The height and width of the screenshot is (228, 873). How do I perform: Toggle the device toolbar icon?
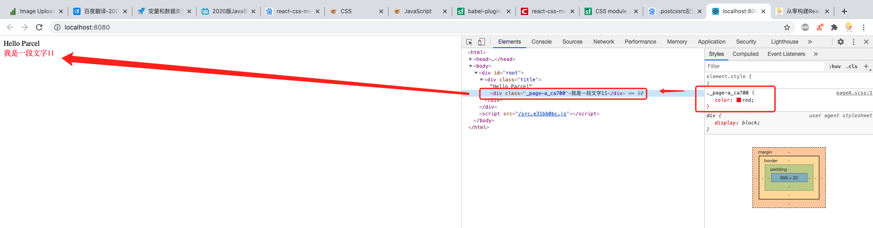[x=481, y=42]
